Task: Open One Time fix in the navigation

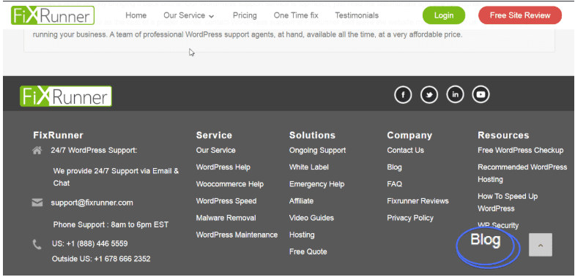Action: tap(296, 15)
